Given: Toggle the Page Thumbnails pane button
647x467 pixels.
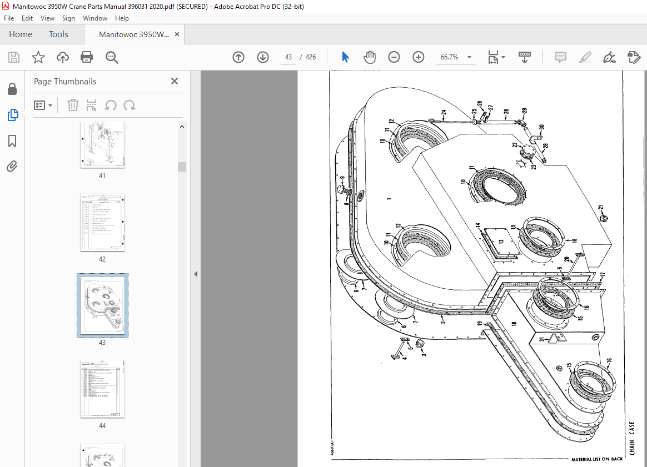Looking at the screenshot, I should point(12,114).
